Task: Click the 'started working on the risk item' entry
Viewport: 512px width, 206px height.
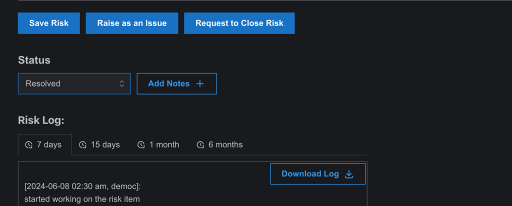Action: [x=82, y=199]
